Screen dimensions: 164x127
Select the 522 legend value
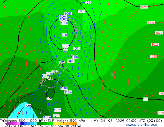click(x=33, y=126)
